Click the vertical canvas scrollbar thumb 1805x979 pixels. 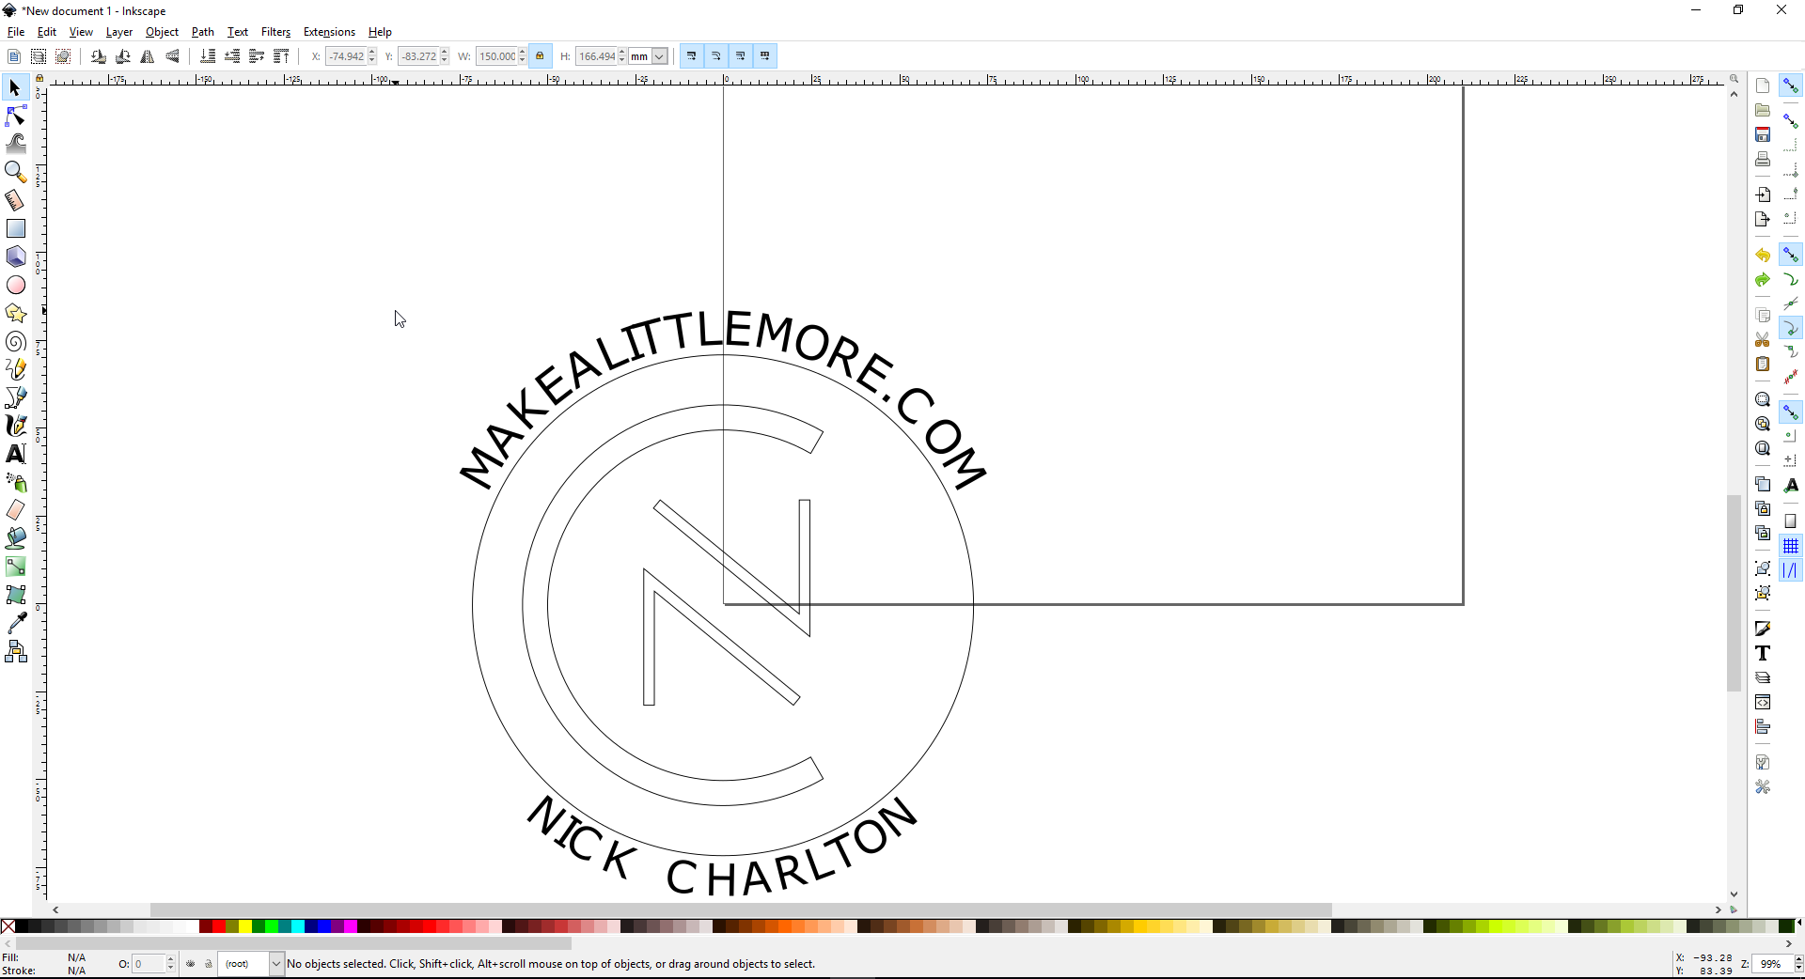[x=1734, y=593]
